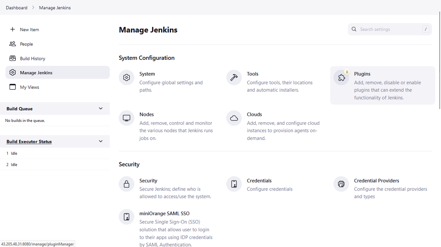Open breadcrumb chevron after Dashboard

point(33,8)
